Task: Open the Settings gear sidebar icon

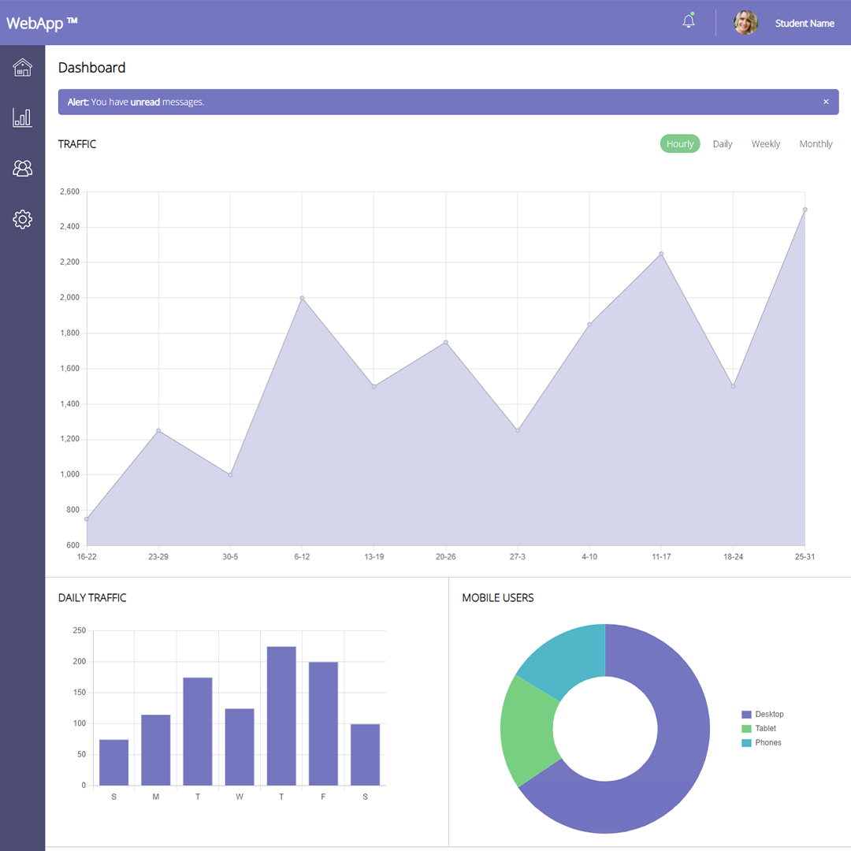Action: coord(22,219)
